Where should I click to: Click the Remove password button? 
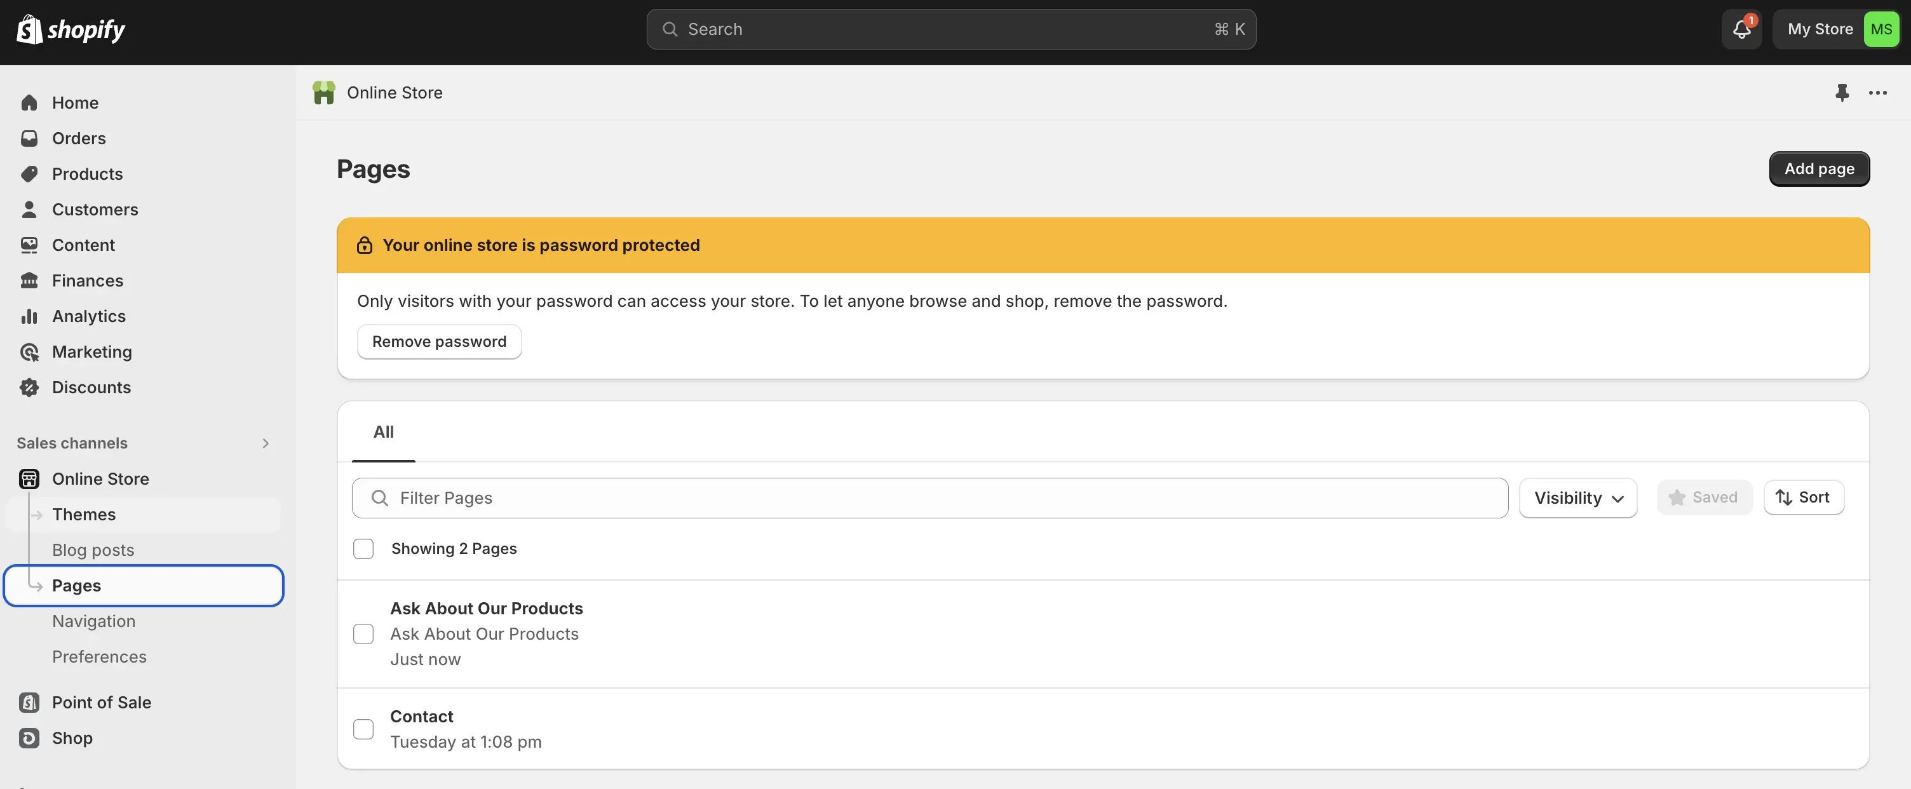point(439,341)
